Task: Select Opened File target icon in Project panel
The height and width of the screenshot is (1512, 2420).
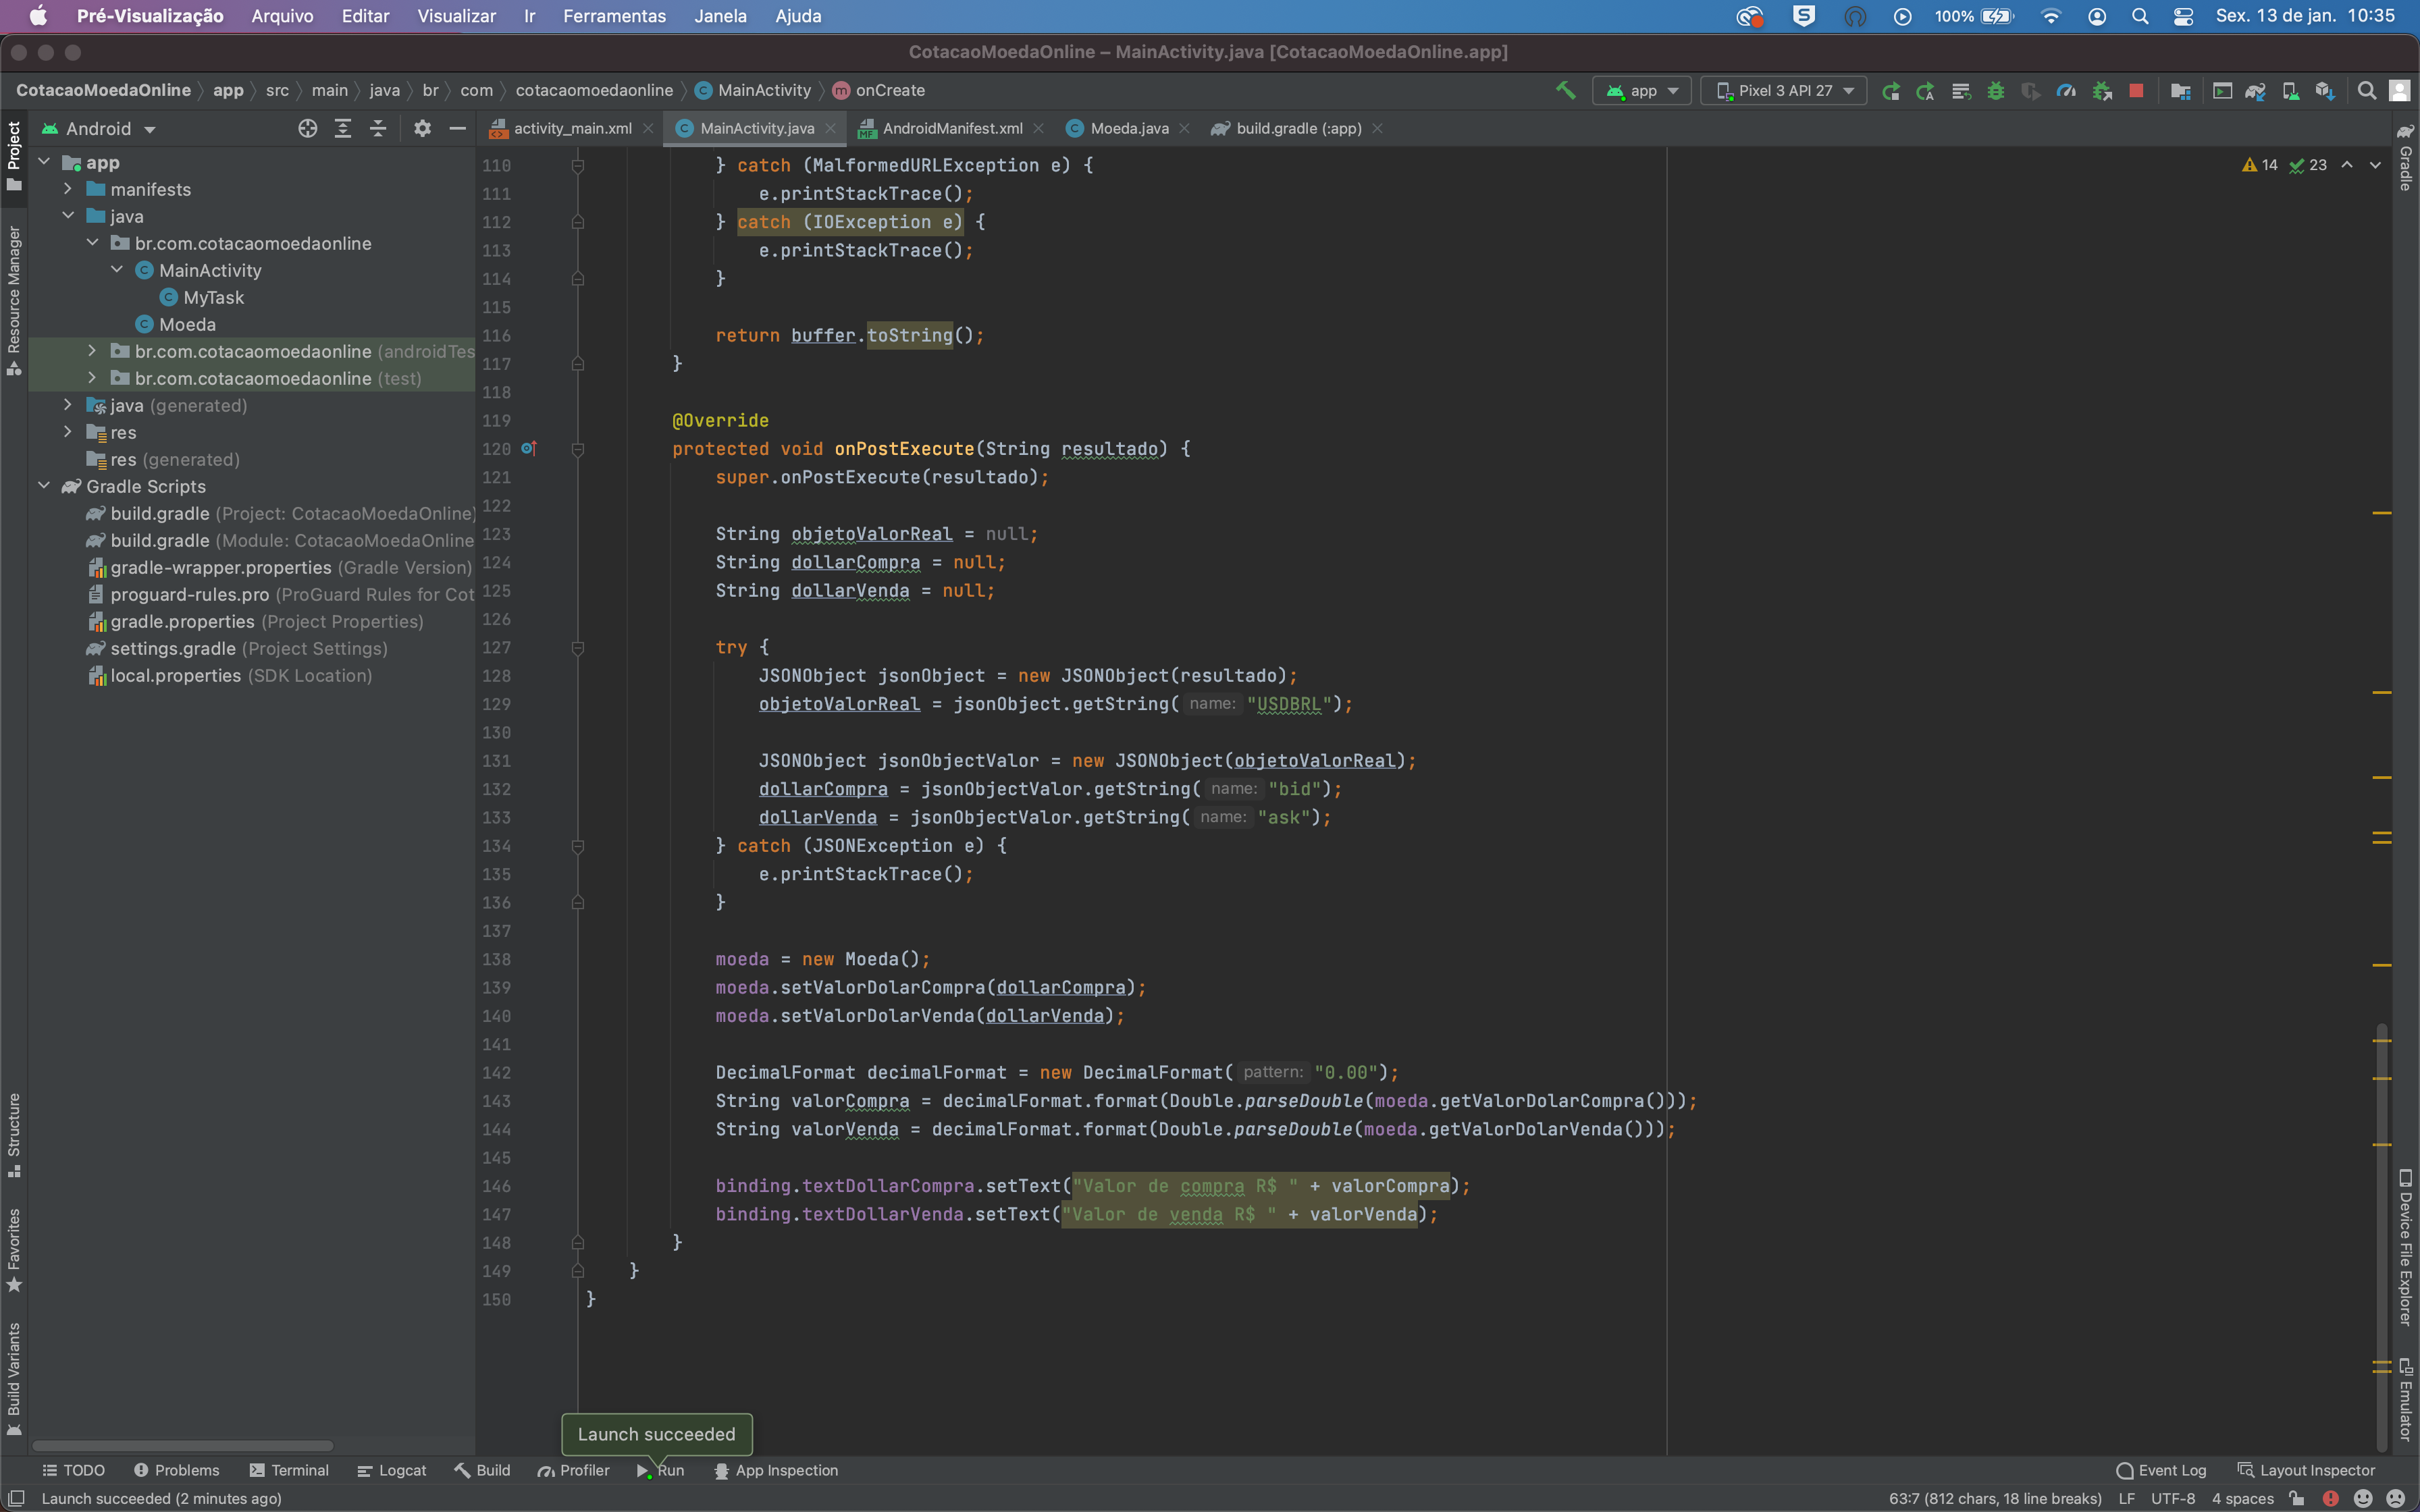Action: coord(307,128)
